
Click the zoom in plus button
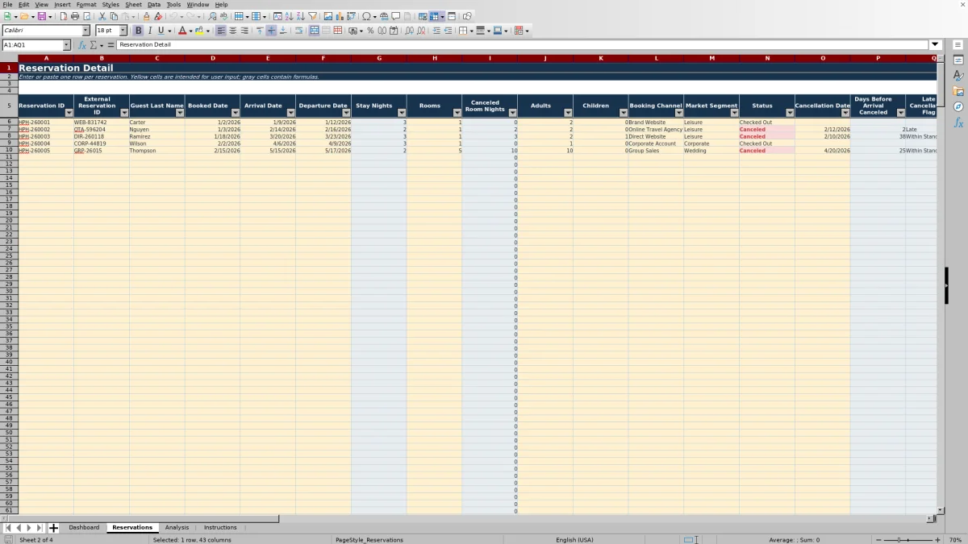(x=937, y=540)
